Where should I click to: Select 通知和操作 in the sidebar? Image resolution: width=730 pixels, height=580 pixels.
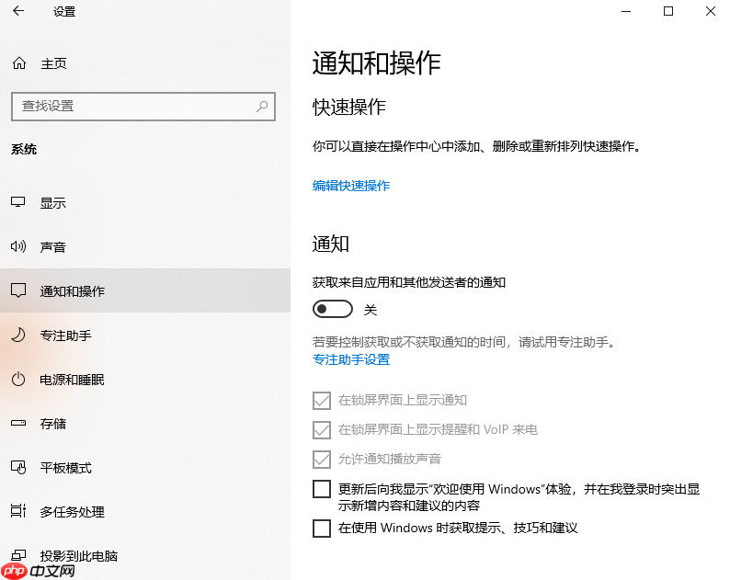pos(145,290)
